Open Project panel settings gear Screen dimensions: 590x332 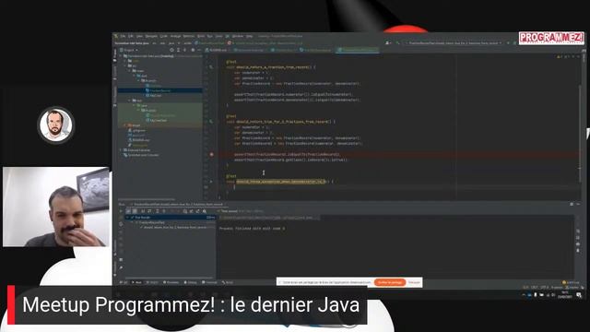[x=193, y=50]
